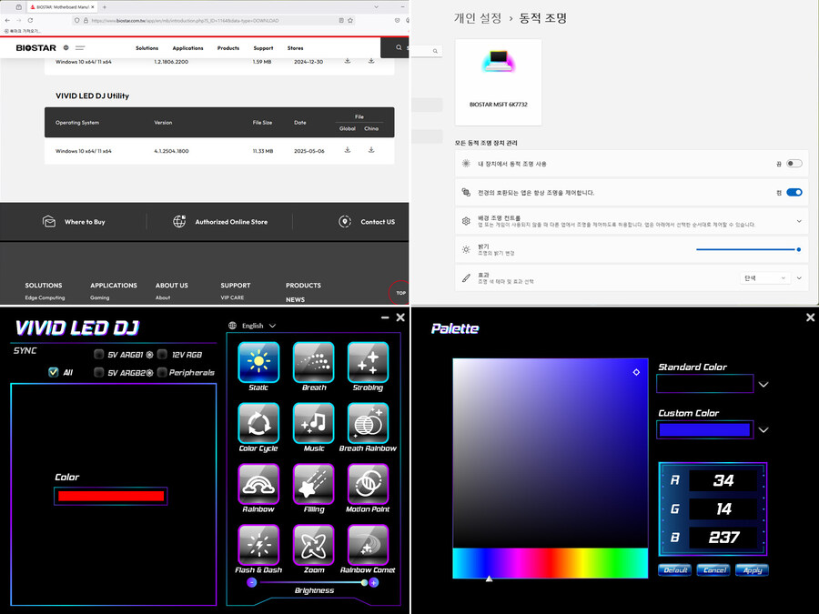The height and width of the screenshot is (614, 819).
Task: Activate the Strobing effect icon
Action: tap(368, 362)
